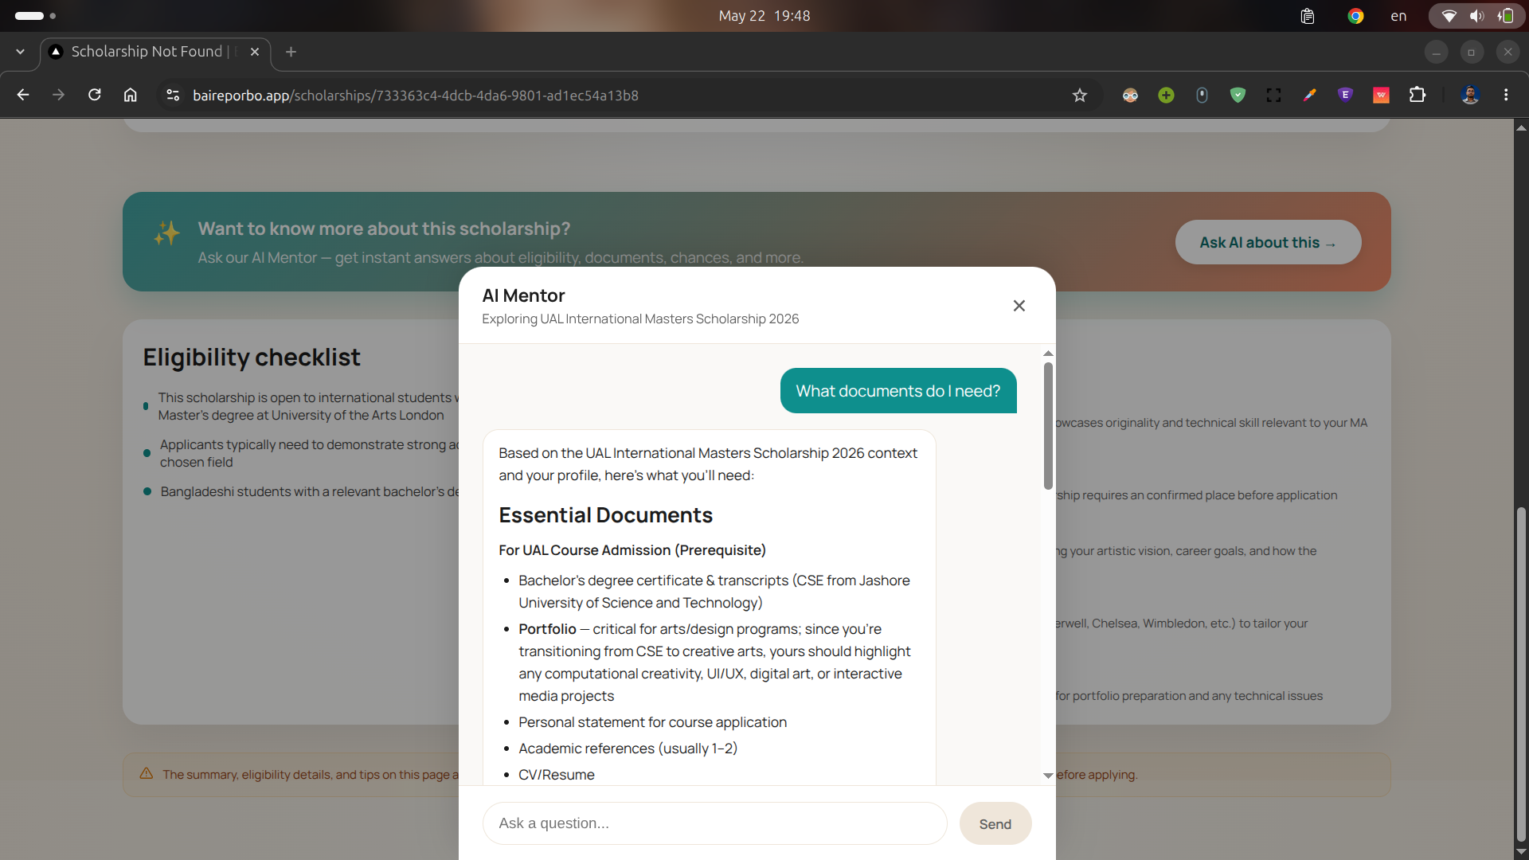
Task: Open the Activities overview pill
Action: click(x=34, y=16)
